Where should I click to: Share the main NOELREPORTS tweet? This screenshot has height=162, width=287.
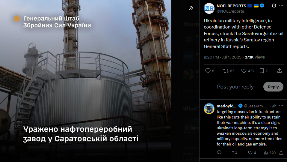[x=280, y=70]
